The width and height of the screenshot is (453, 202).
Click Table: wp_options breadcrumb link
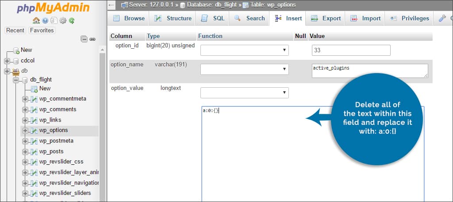click(272, 5)
